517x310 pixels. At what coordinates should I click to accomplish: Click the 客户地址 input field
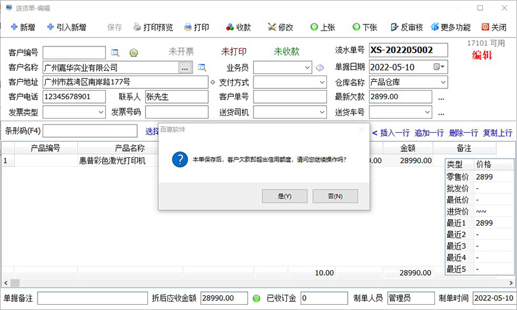[125, 82]
